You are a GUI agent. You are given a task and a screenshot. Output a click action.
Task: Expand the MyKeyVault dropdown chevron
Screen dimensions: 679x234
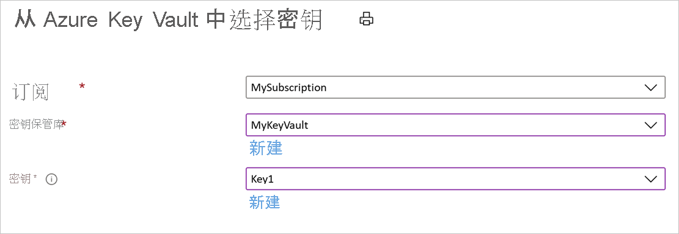click(x=650, y=125)
